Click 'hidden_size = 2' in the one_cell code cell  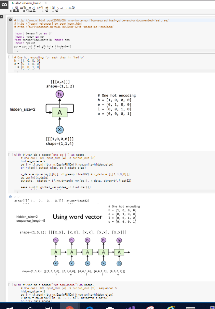33,161
